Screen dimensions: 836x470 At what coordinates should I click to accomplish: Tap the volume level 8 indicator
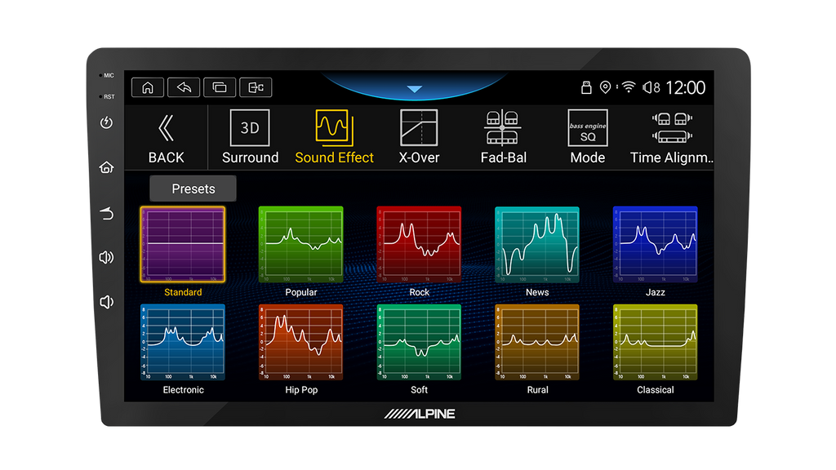[651, 87]
